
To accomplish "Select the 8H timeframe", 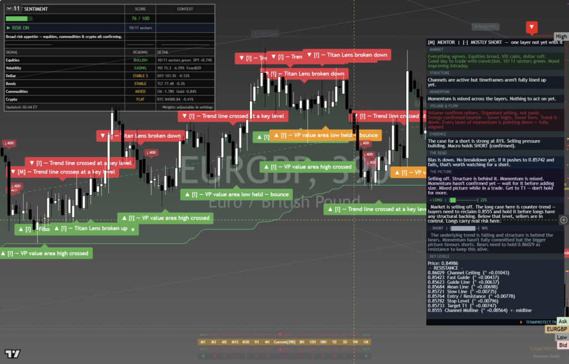I will (x=302, y=342).
